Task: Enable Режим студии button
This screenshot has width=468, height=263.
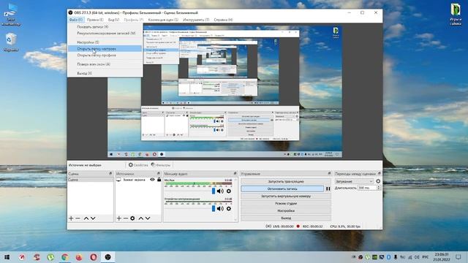Action: (x=286, y=203)
